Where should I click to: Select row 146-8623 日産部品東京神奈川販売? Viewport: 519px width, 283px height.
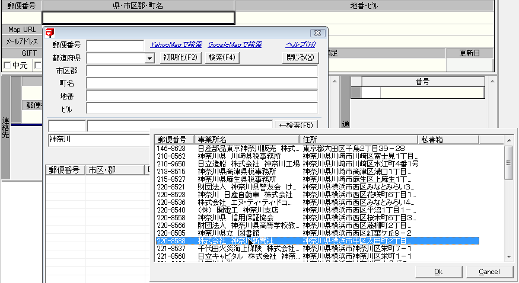(317, 149)
